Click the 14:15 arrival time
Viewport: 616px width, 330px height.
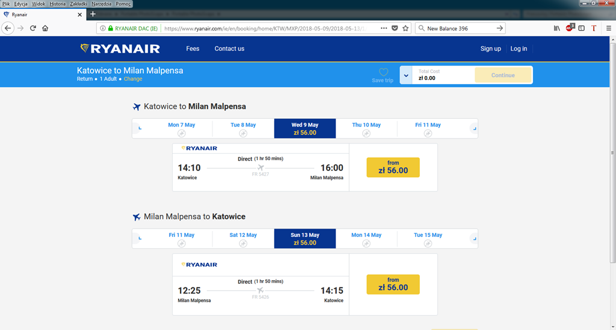click(x=332, y=290)
